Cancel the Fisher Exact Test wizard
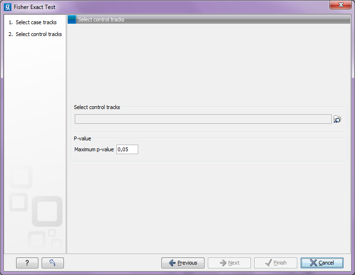Viewport: 355px width, 275px height. (x=322, y=263)
